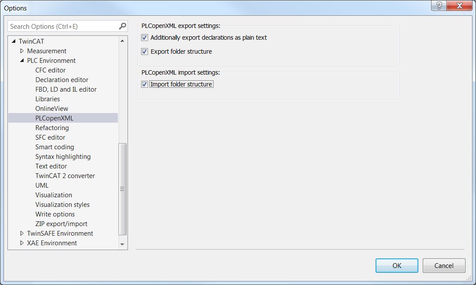Open UML options
This screenshot has width=476, height=285.
point(41,185)
